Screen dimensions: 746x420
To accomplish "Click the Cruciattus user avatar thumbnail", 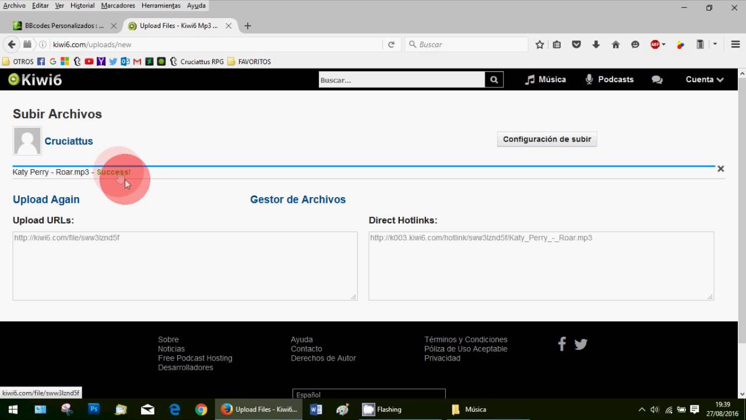I will pyautogui.click(x=27, y=141).
